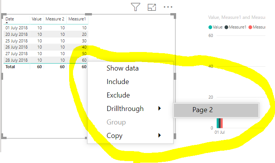This screenshot has height=163, width=275.
Task: Click Page 2 drillthrough target
Action: tap(216, 110)
